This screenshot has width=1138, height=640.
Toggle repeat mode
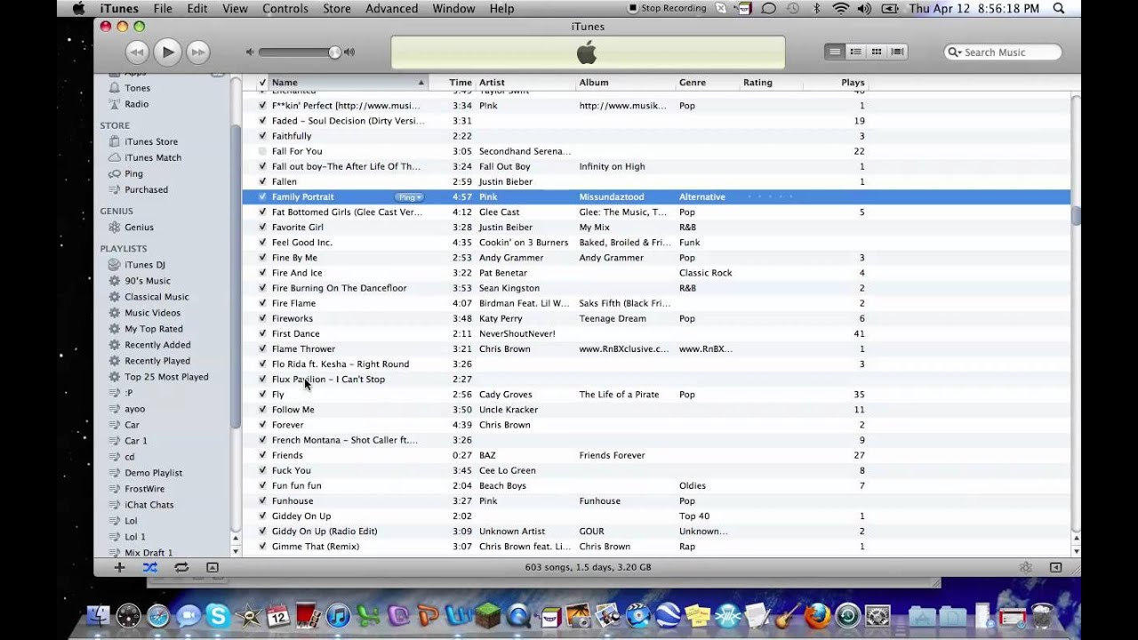[x=181, y=567]
